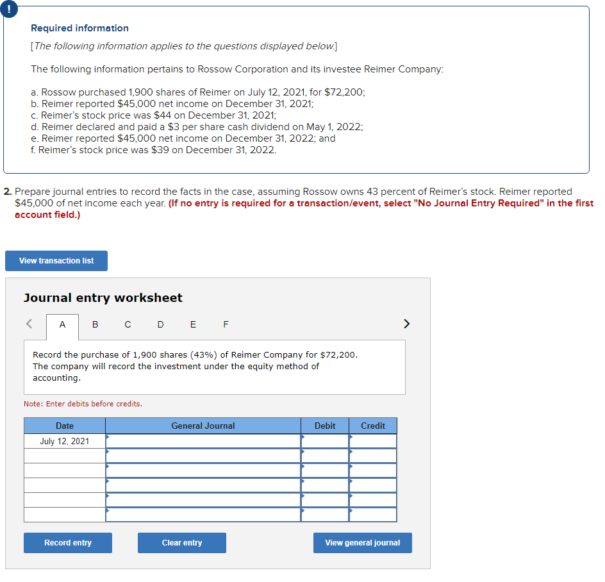Click Record entry button

pos(68,543)
